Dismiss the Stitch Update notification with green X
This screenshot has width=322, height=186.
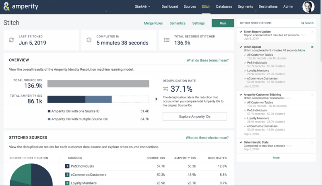312,47
